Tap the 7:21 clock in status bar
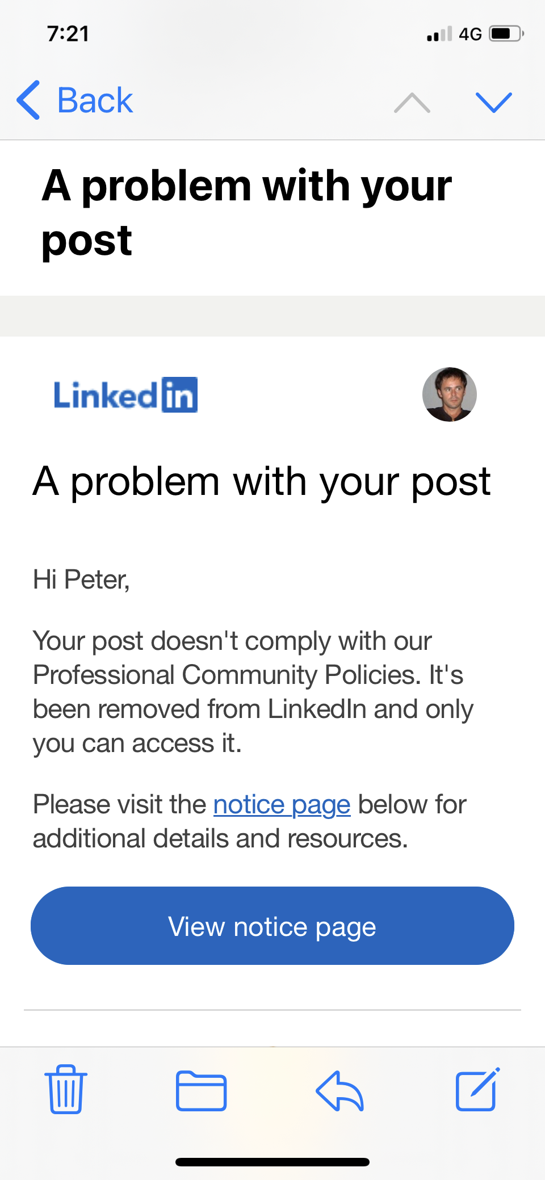The height and width of the screenshot is (1180, 545). click(68, 33)
